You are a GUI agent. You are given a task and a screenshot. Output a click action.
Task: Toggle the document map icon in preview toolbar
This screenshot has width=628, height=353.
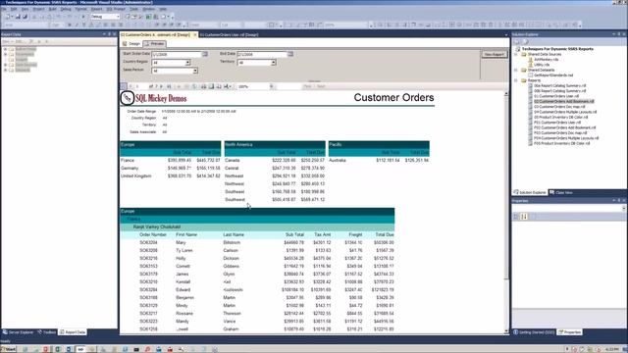pos(124,86)
